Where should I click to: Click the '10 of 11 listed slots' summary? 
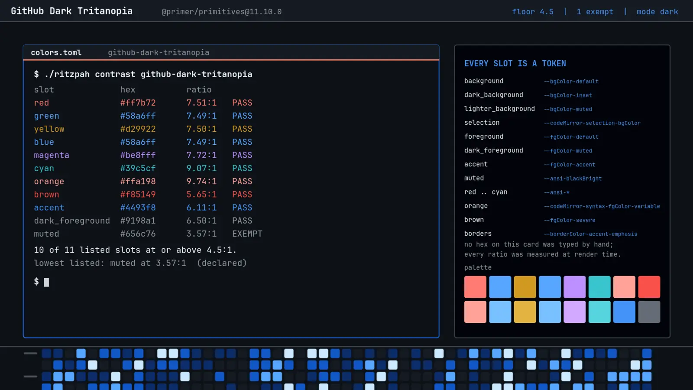pos(135,250)
